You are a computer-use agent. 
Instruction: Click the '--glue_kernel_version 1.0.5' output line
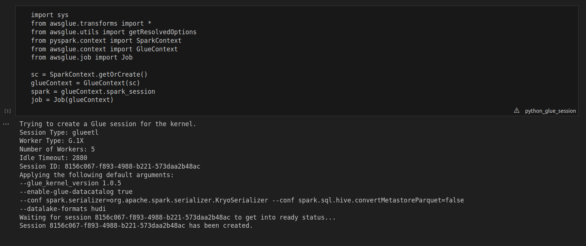tap(70, 183)
